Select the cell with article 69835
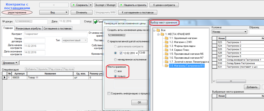 (19, 78)
